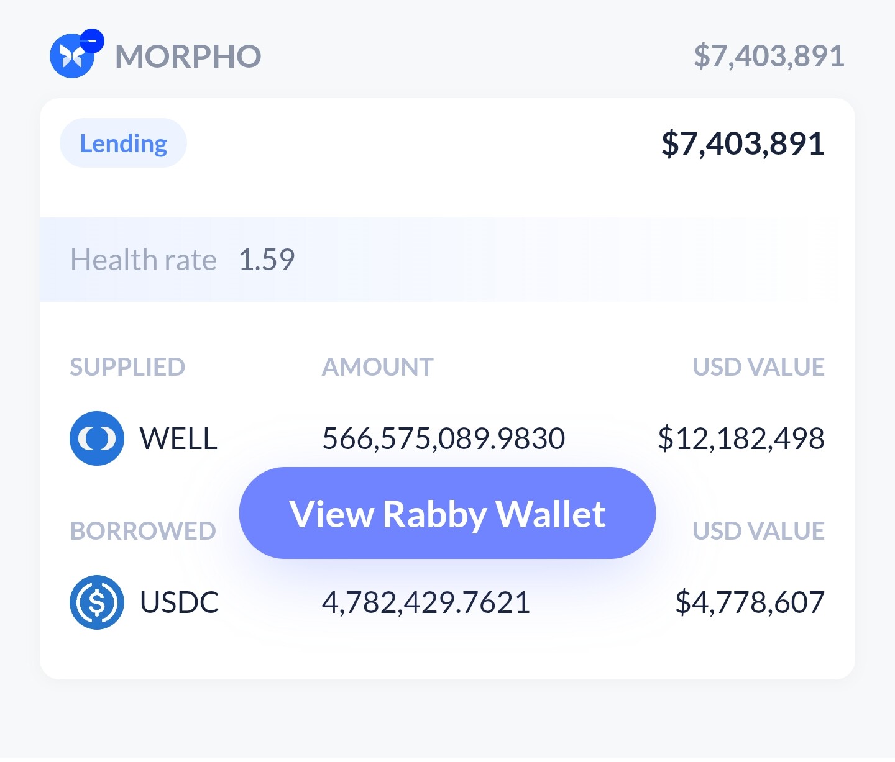The image size is (895, 762).
Task: Select the Lending tag
Action: point(123,143)
